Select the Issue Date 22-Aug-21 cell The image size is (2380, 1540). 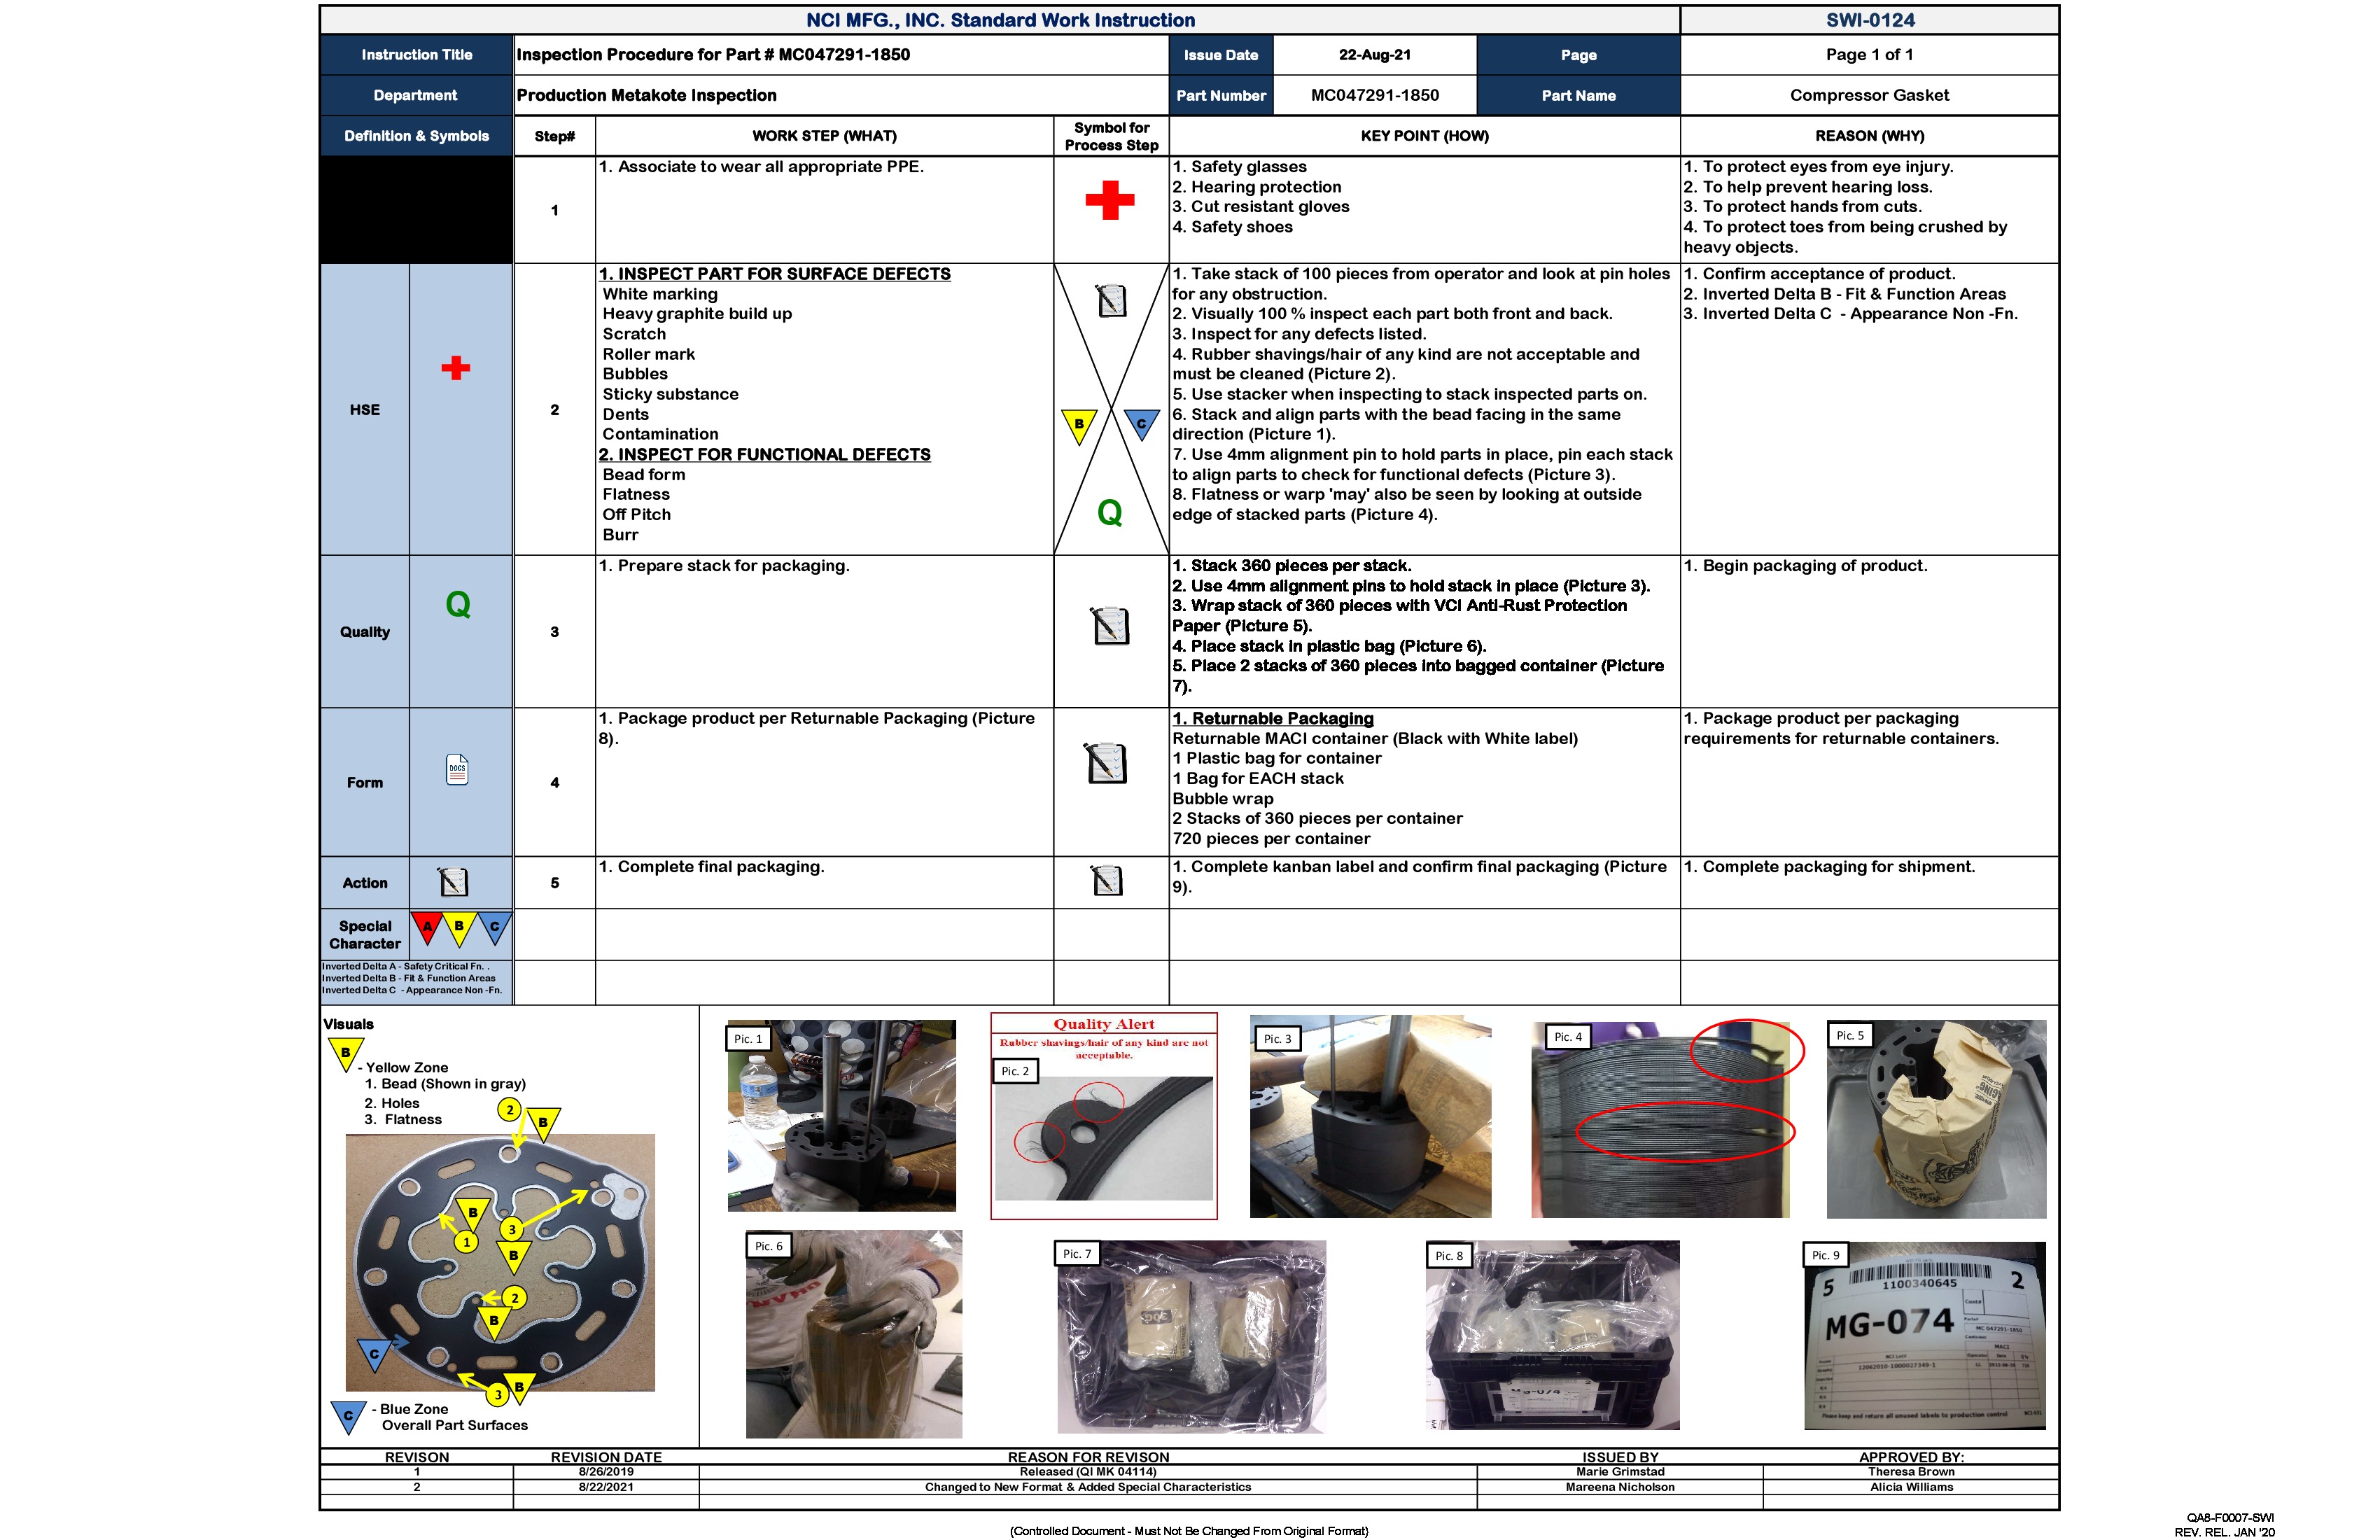[1374, 55]
